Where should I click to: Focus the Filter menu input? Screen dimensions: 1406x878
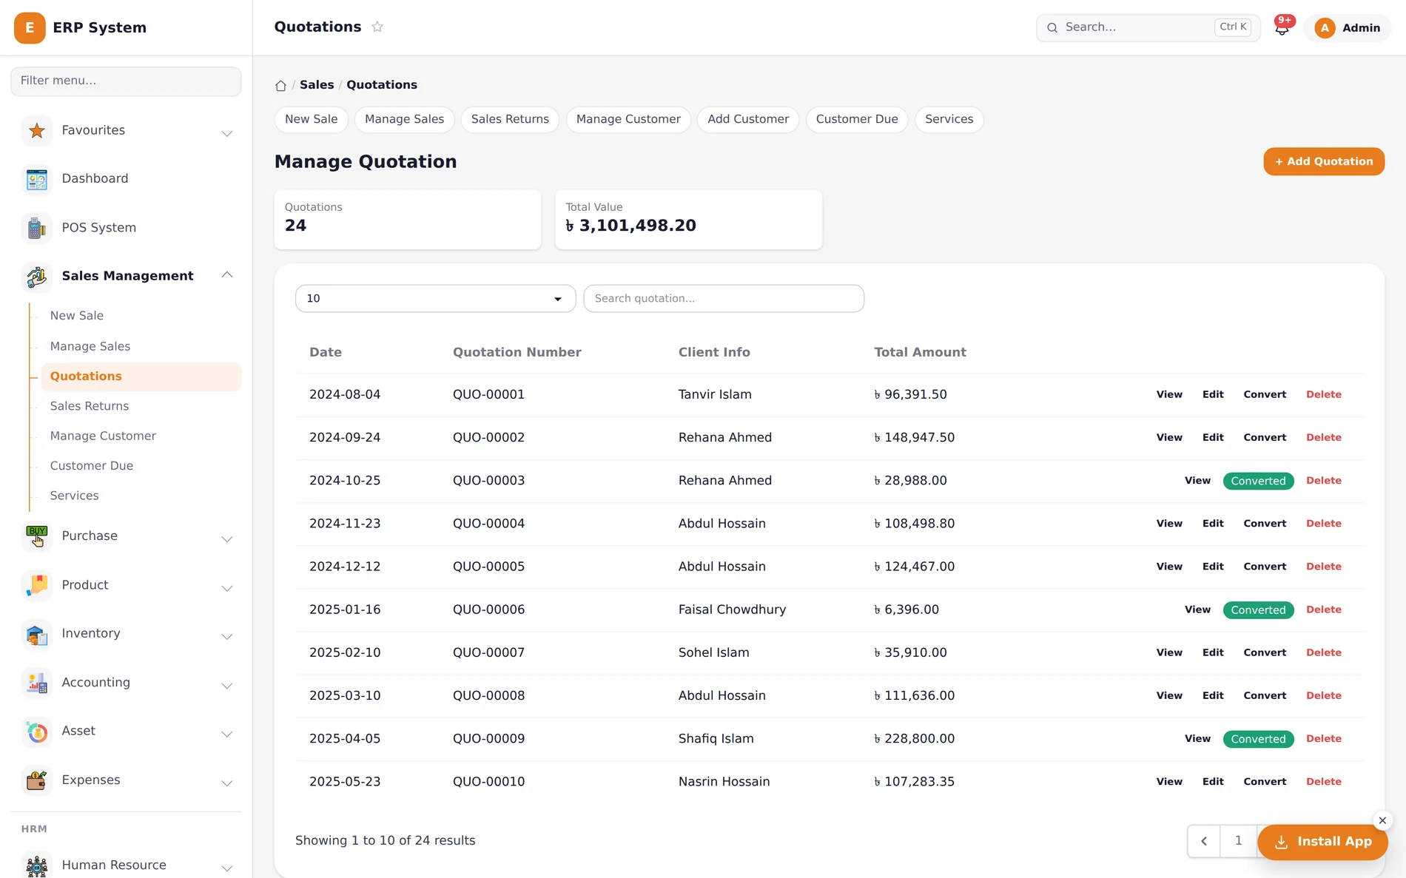(126, 81)
